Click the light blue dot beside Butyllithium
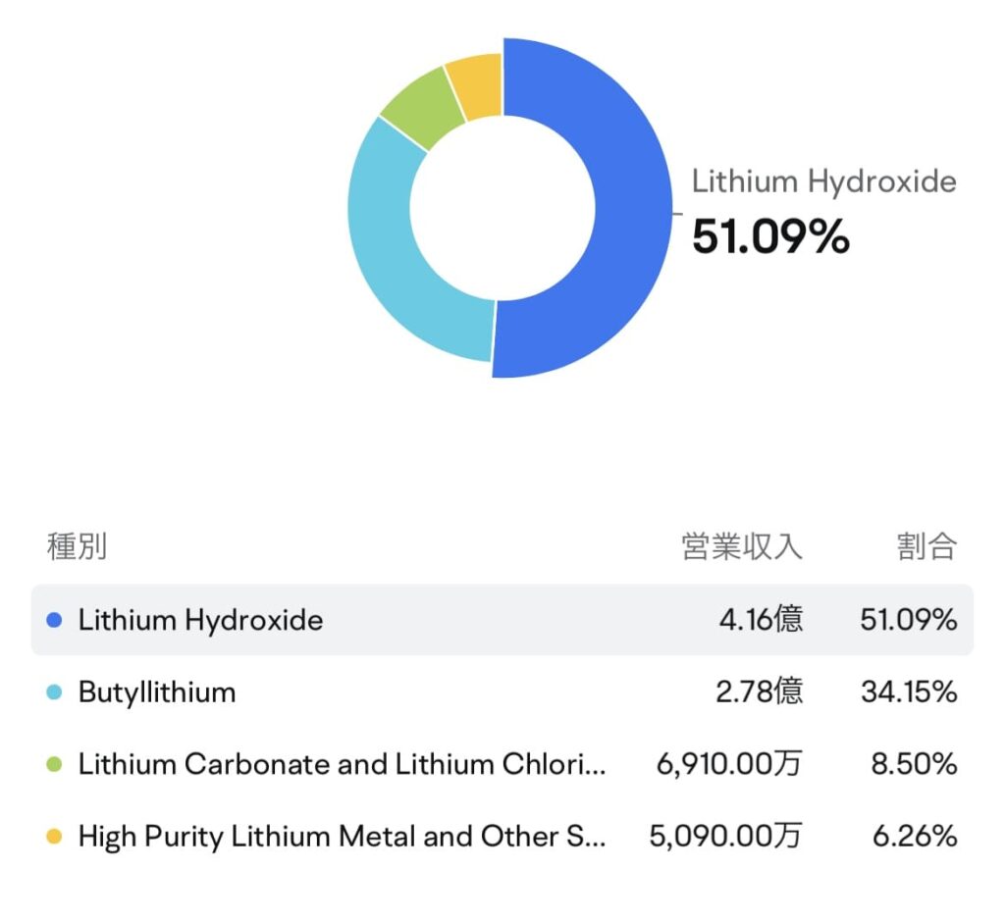1005x921 pixels. click(55, 692)
